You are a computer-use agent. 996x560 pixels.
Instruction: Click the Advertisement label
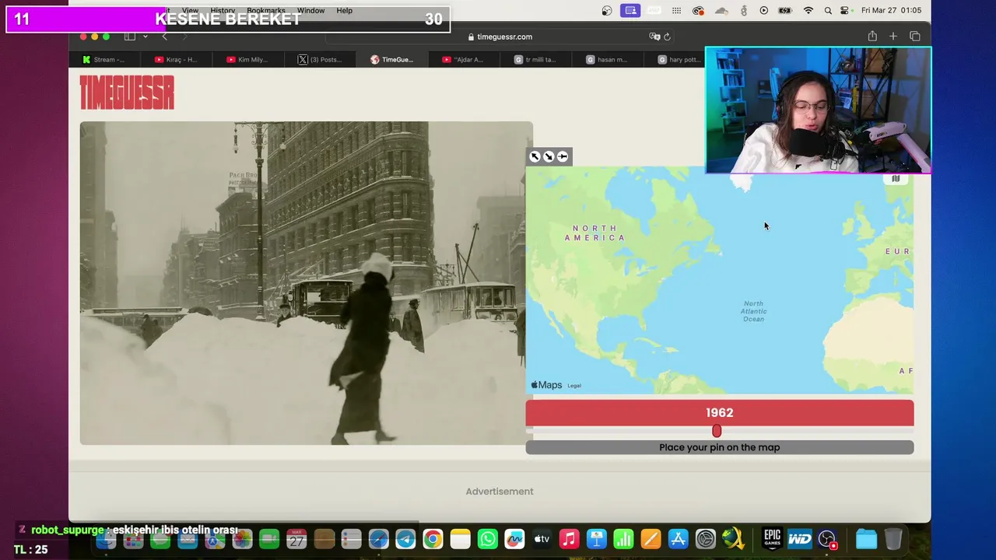[x=500, y=492]
